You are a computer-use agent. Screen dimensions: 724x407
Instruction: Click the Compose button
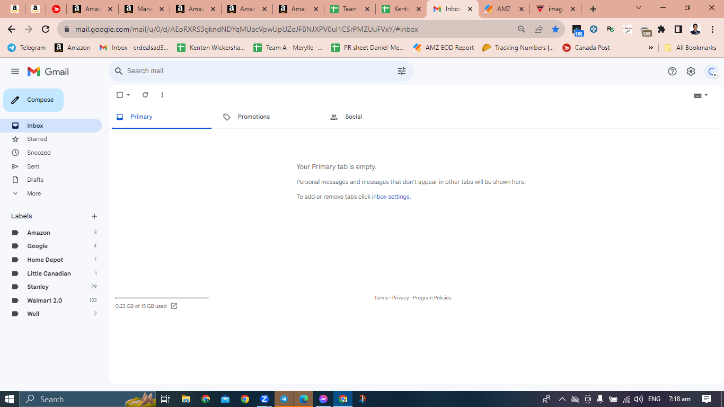click(33, 100)
